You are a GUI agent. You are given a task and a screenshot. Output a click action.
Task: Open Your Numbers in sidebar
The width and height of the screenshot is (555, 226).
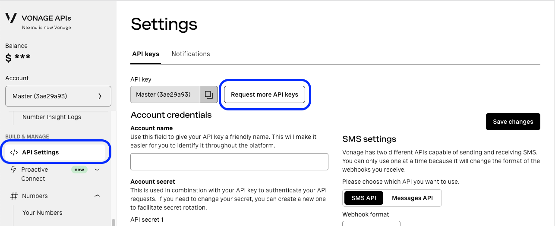coord(42,213)
